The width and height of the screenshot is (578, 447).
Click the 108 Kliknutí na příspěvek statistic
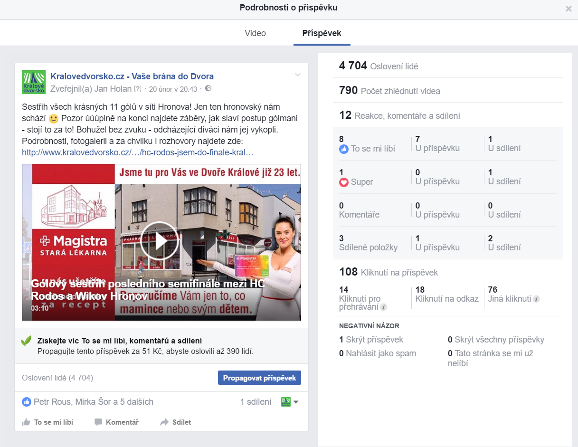click(388, 272)
